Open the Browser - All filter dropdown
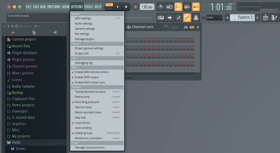The image size is (280, 153). tap(30, 26)
